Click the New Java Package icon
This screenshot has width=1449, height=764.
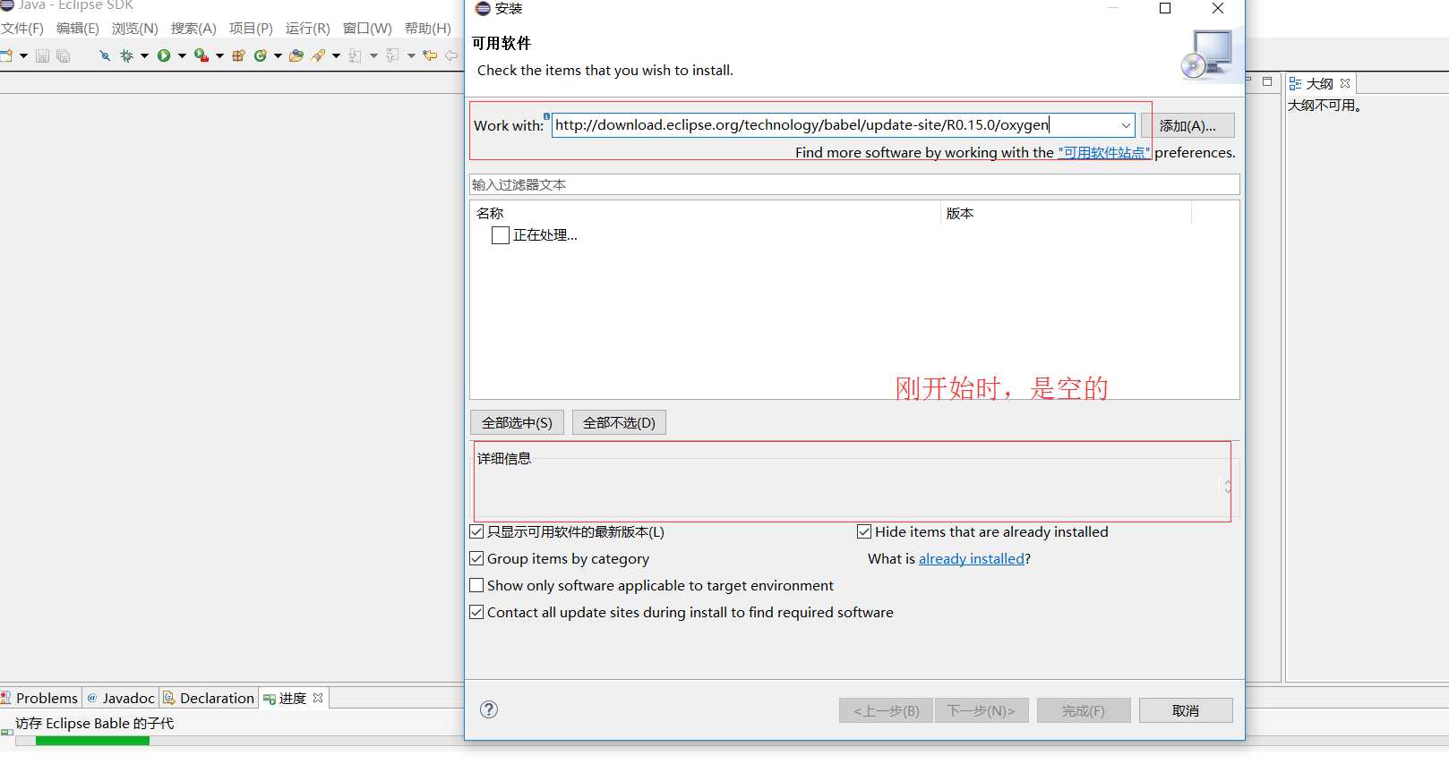point(238,55)
